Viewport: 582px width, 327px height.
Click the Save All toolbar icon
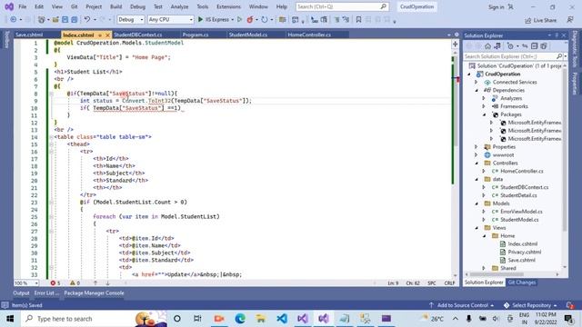(x=75, y=20)
